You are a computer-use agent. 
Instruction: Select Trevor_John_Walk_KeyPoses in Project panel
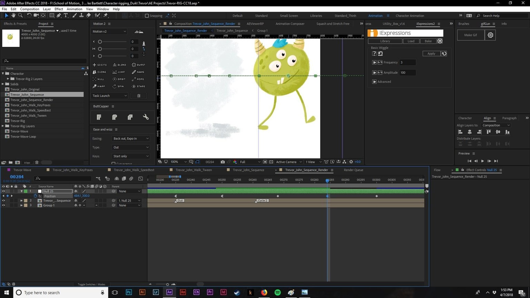[x=30, y=105]
